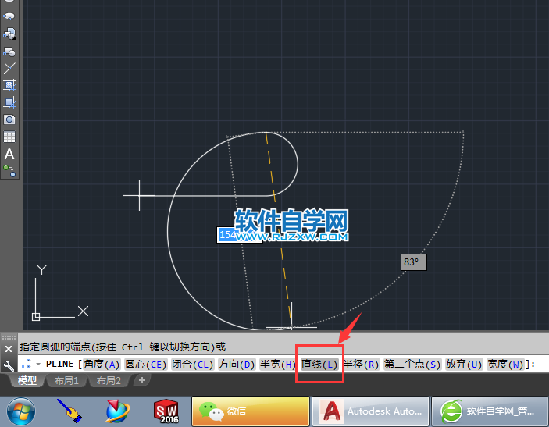Open the Windows Start menu
Viewport: 549px width, 427px height.
(x=21, y=411)
